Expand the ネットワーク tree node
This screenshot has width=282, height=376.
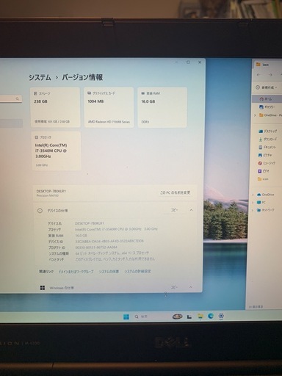click(253, 210)
